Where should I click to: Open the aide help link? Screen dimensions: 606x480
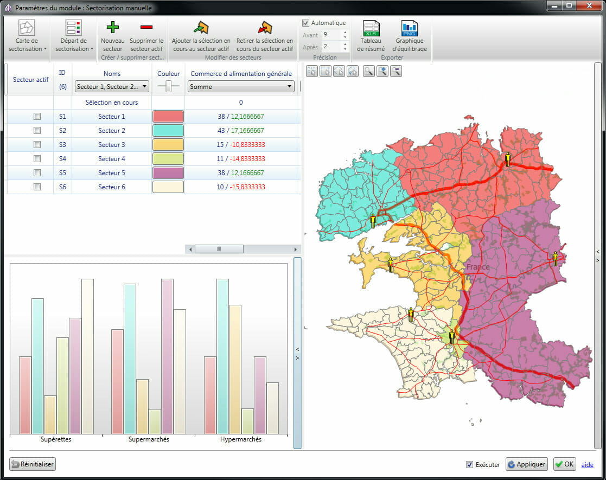tap(587, 464)
